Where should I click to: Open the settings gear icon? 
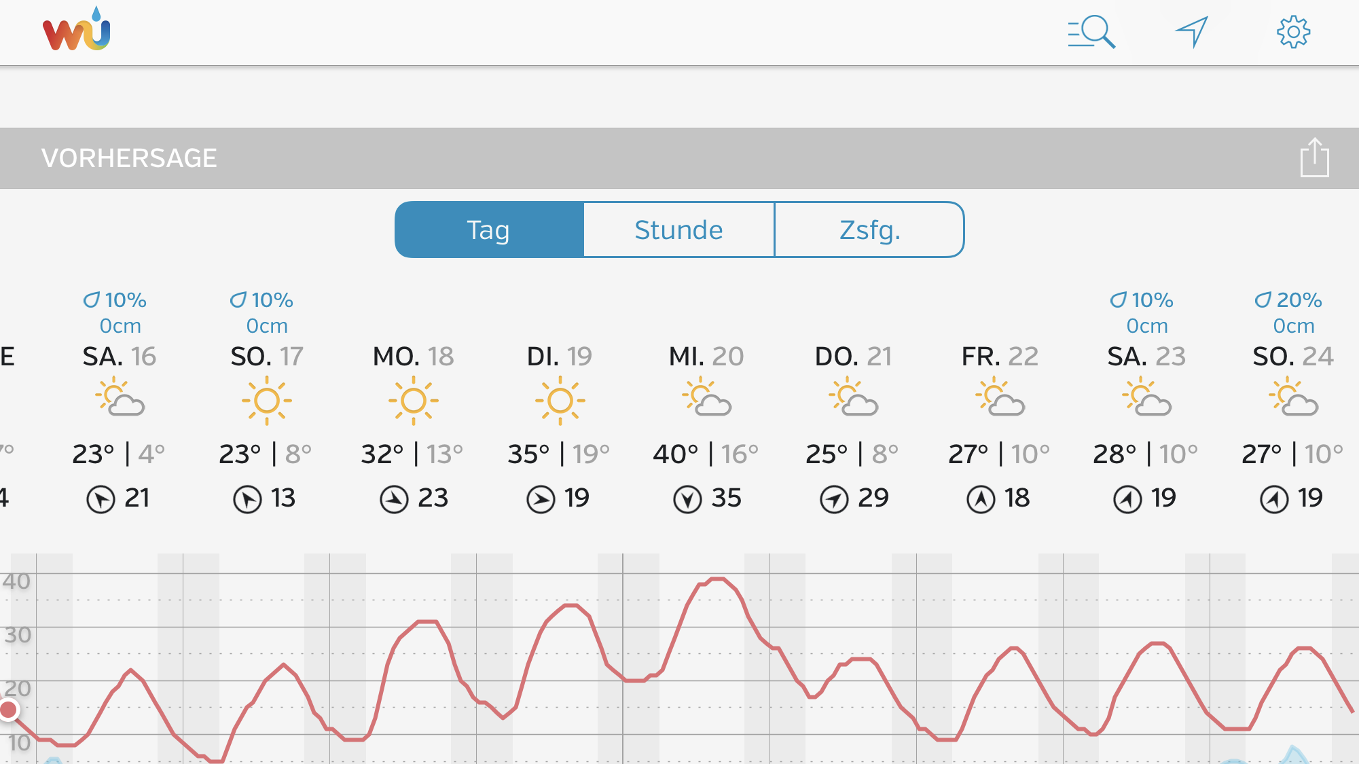(1293, 32)
